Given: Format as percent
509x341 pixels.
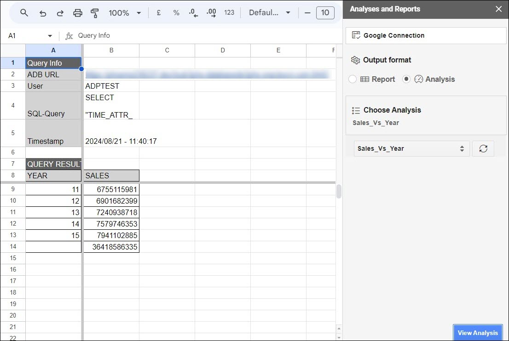Looking at the screenshot, I should pos(176,13).
